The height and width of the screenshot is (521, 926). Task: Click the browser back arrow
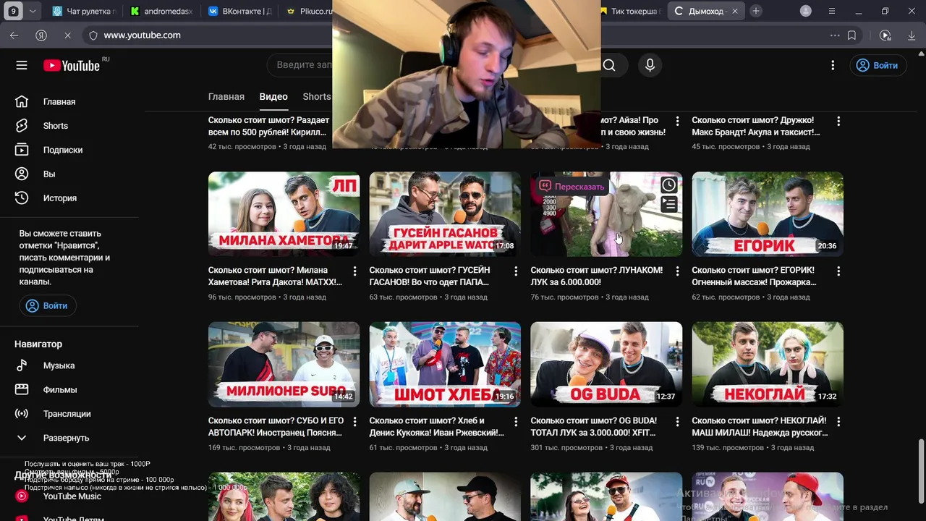pyautogui.click(x=14, y=35)
